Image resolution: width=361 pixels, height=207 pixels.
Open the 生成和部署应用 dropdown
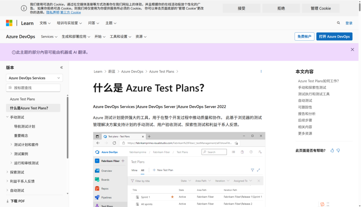(x=76, y=37)
